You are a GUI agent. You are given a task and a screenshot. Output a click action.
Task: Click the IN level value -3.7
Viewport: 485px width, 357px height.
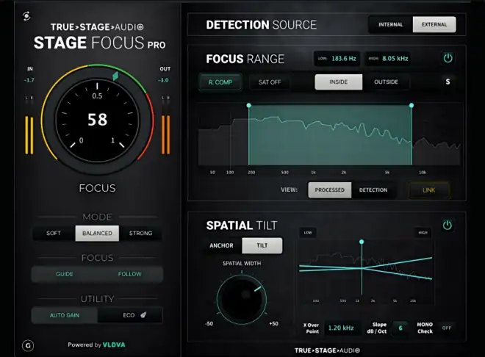pyautogui.click(x=29, y=80)
